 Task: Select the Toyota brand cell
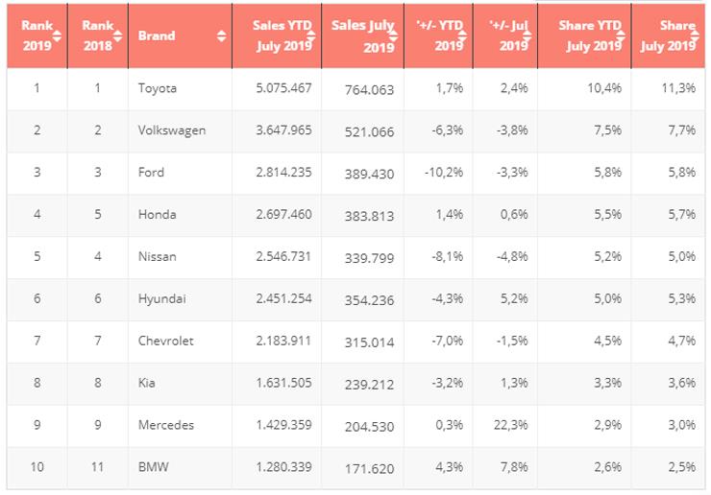tap(159, 88)
